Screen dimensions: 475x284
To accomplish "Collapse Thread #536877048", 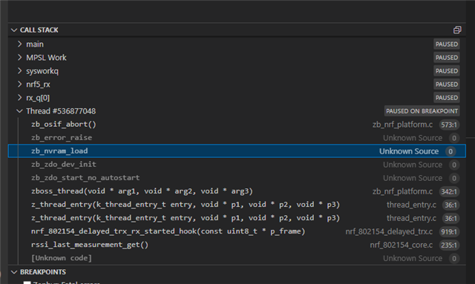I will (20, 110).
